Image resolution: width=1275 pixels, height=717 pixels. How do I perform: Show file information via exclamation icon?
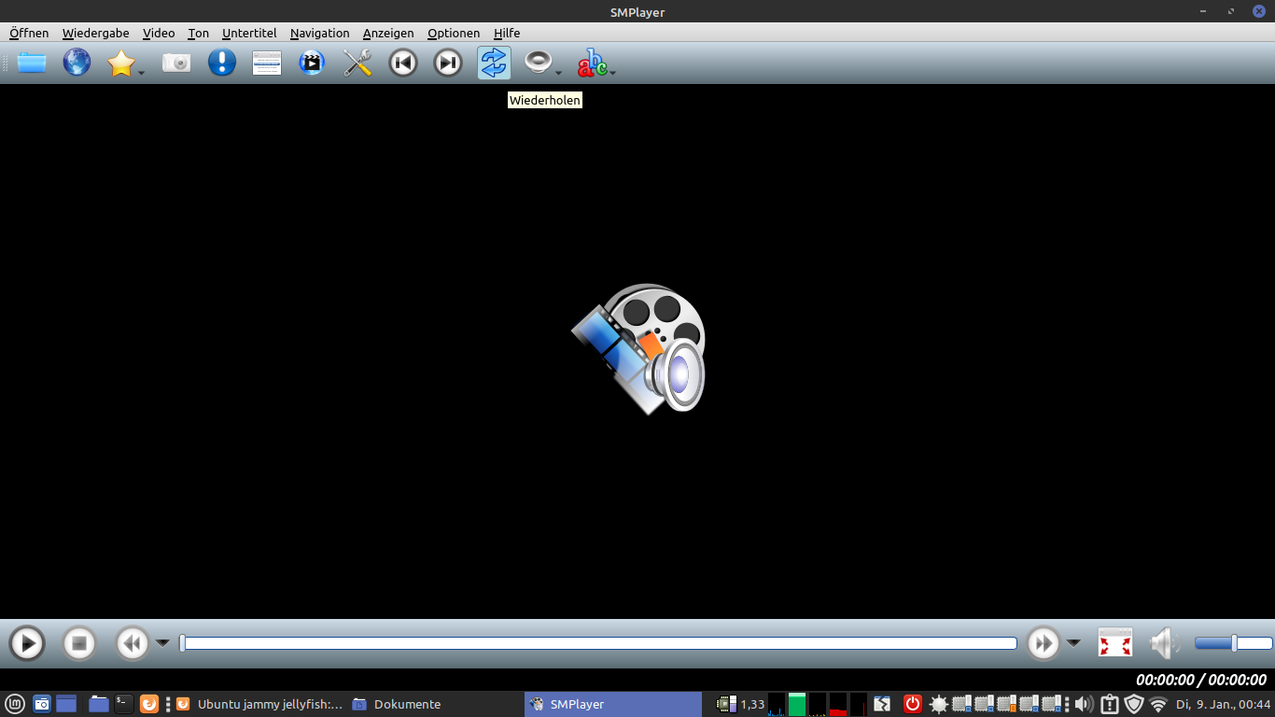click(x=221, y=63)
